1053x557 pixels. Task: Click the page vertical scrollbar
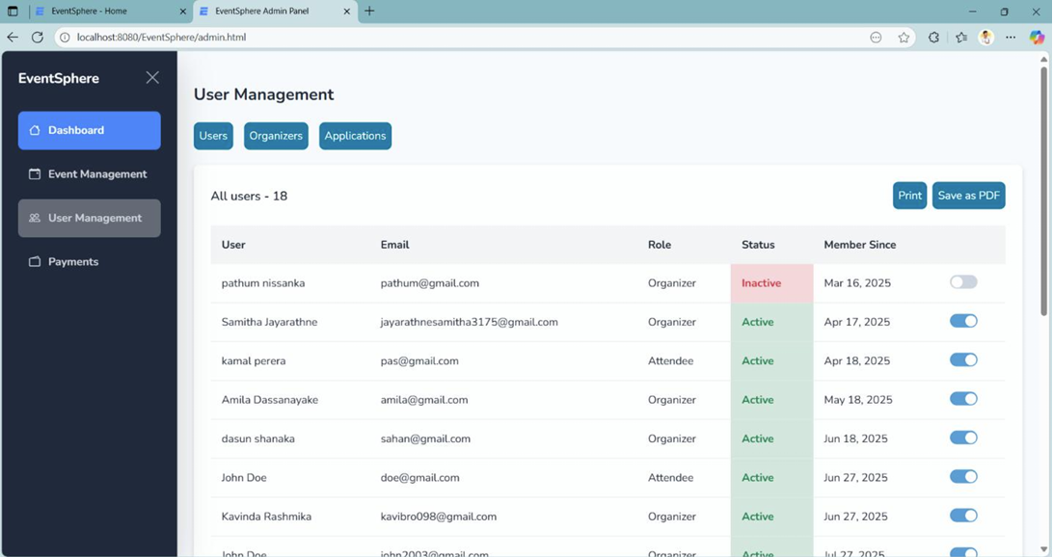1043,193
